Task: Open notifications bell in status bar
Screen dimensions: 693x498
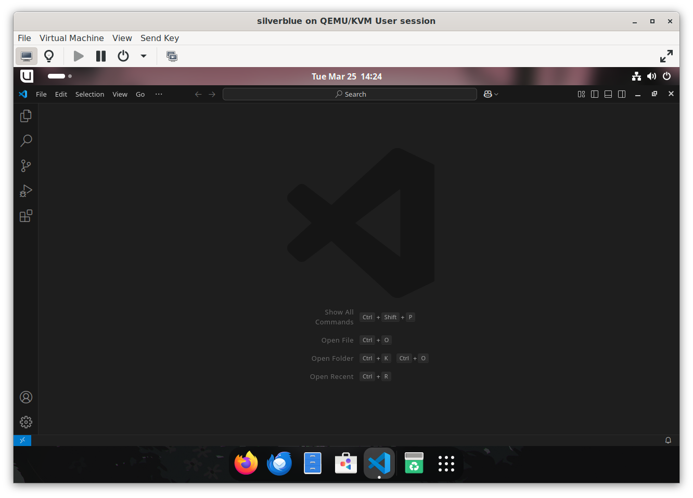Action: pos(668,440)
